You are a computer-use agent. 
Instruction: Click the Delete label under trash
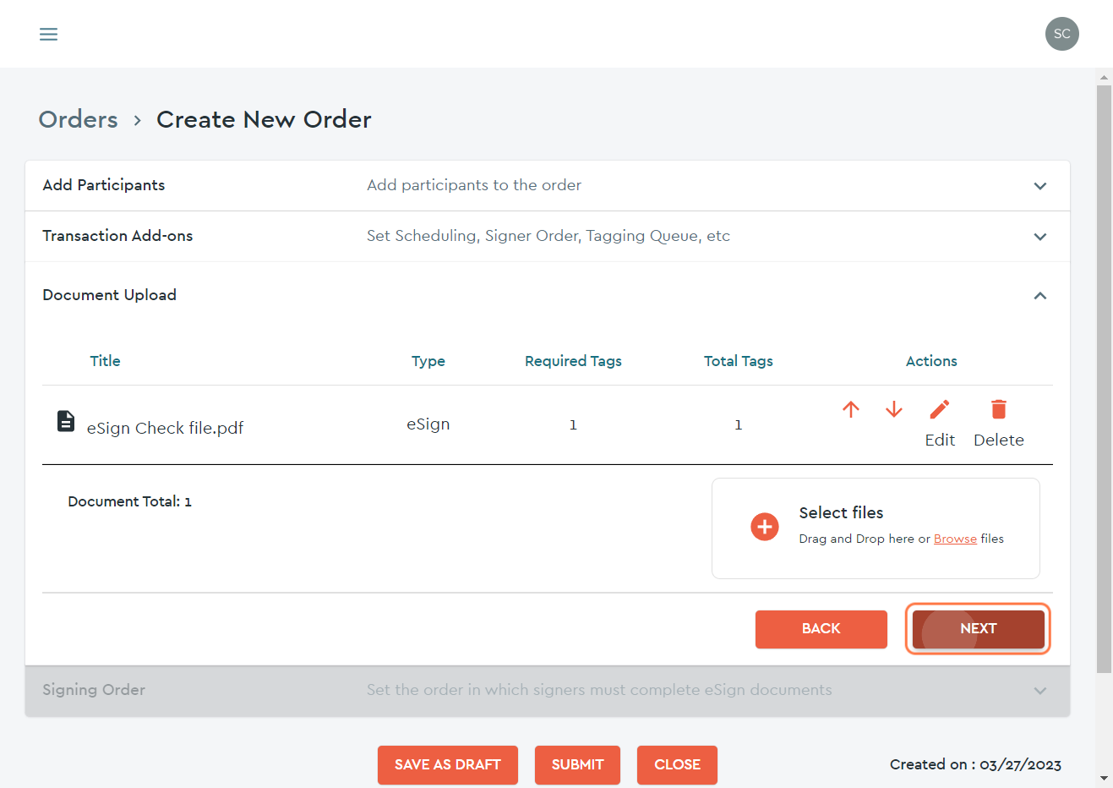999,440
